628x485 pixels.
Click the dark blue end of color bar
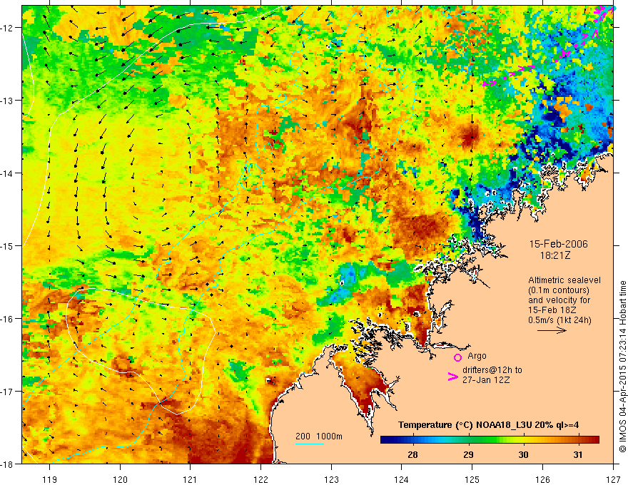(387, 440)
